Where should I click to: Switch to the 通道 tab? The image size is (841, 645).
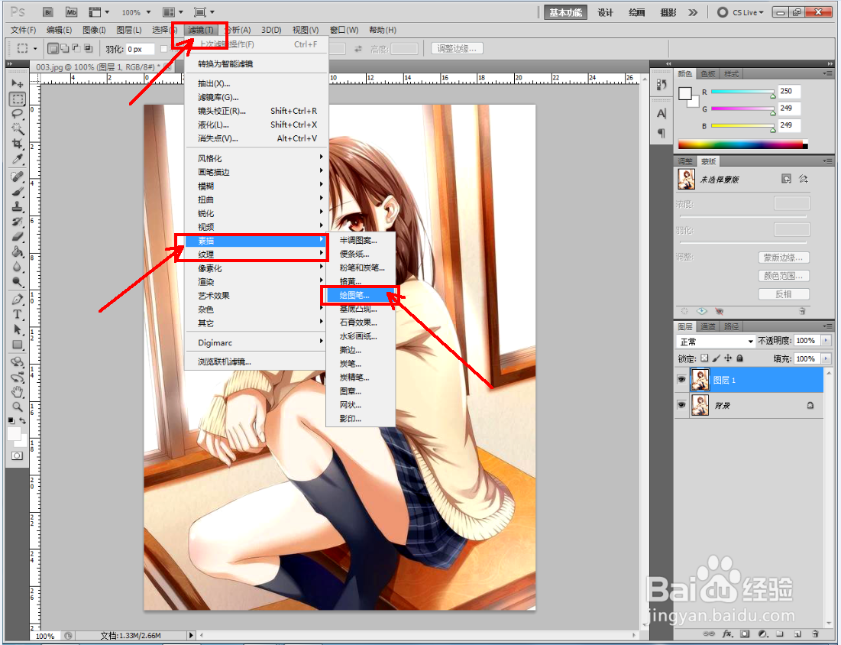point(707,326)
